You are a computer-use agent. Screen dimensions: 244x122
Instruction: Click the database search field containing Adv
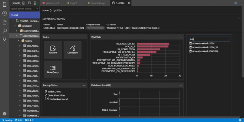pyautogui.click(x=209, y=39)
